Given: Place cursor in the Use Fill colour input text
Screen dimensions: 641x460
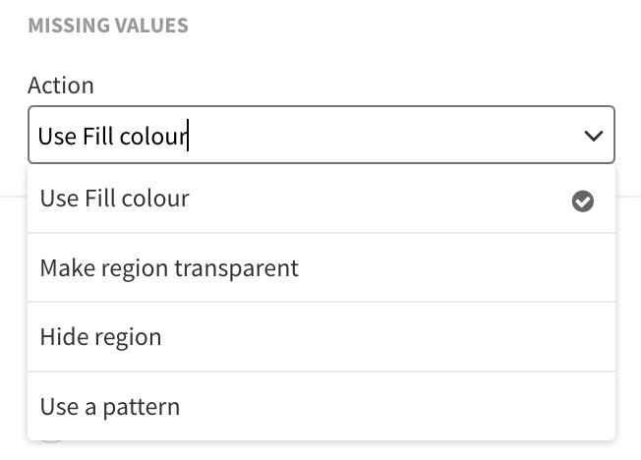Looking at the screenshot, I should coord(112,137).
